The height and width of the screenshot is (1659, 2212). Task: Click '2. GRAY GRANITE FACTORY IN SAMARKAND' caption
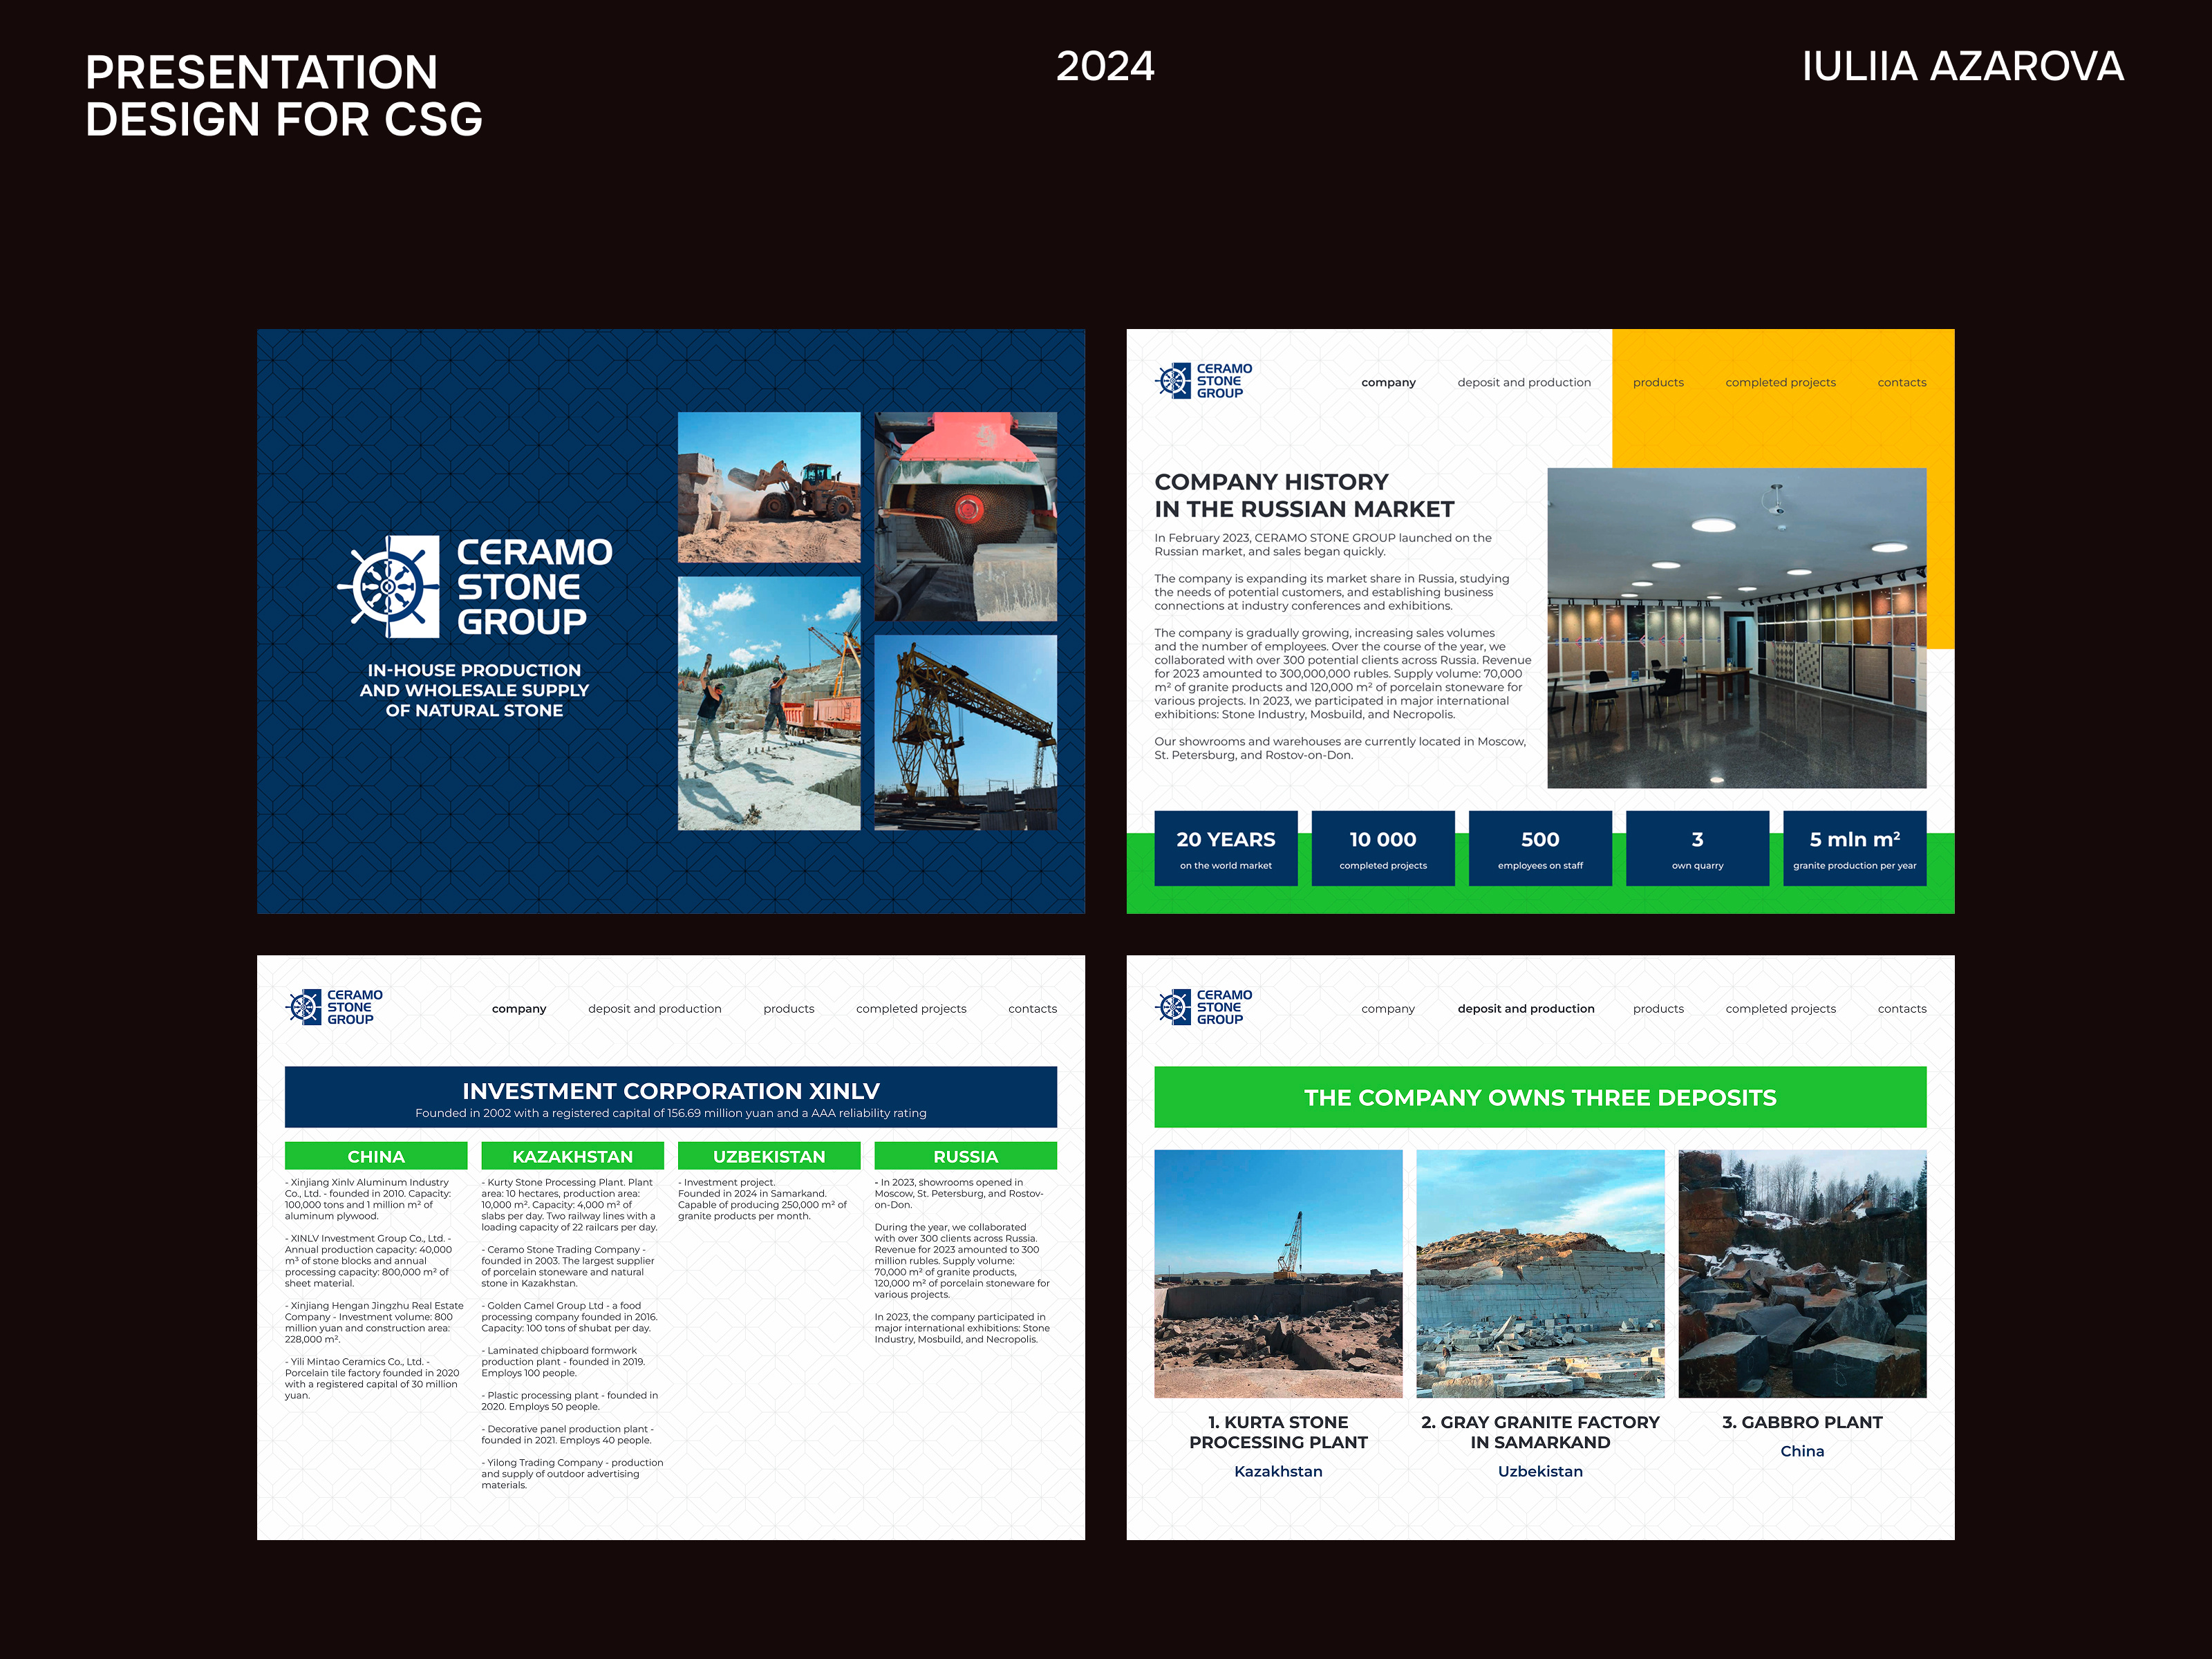tap(1540, 1432)
